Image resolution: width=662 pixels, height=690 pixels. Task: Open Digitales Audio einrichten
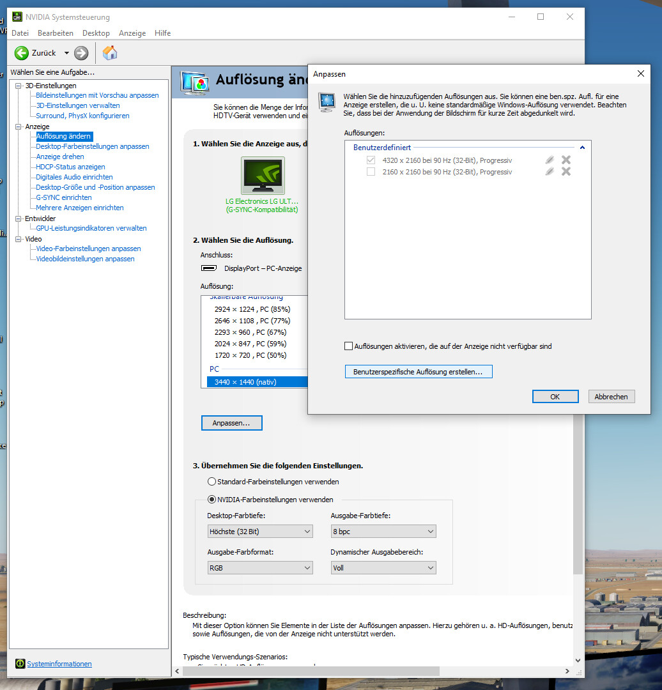point(74,177)
